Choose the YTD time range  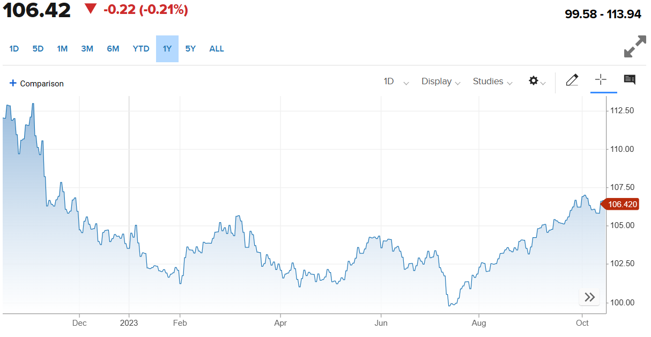141,49
